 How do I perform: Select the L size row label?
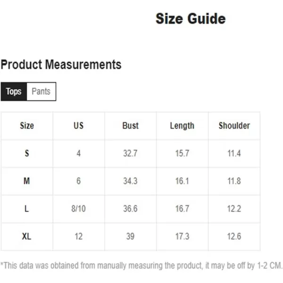tap(27, 209)
